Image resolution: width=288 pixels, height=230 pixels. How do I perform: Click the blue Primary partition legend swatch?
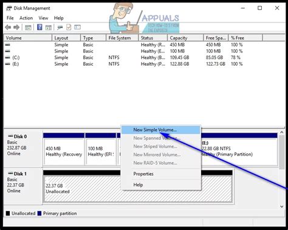click(39, 214)
